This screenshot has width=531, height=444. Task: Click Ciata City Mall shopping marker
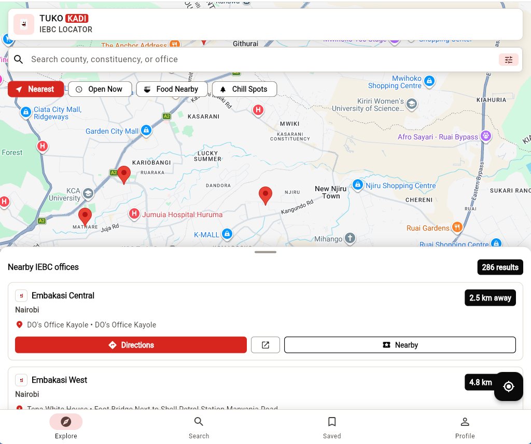pyautogui.click(x=26, y=112)
